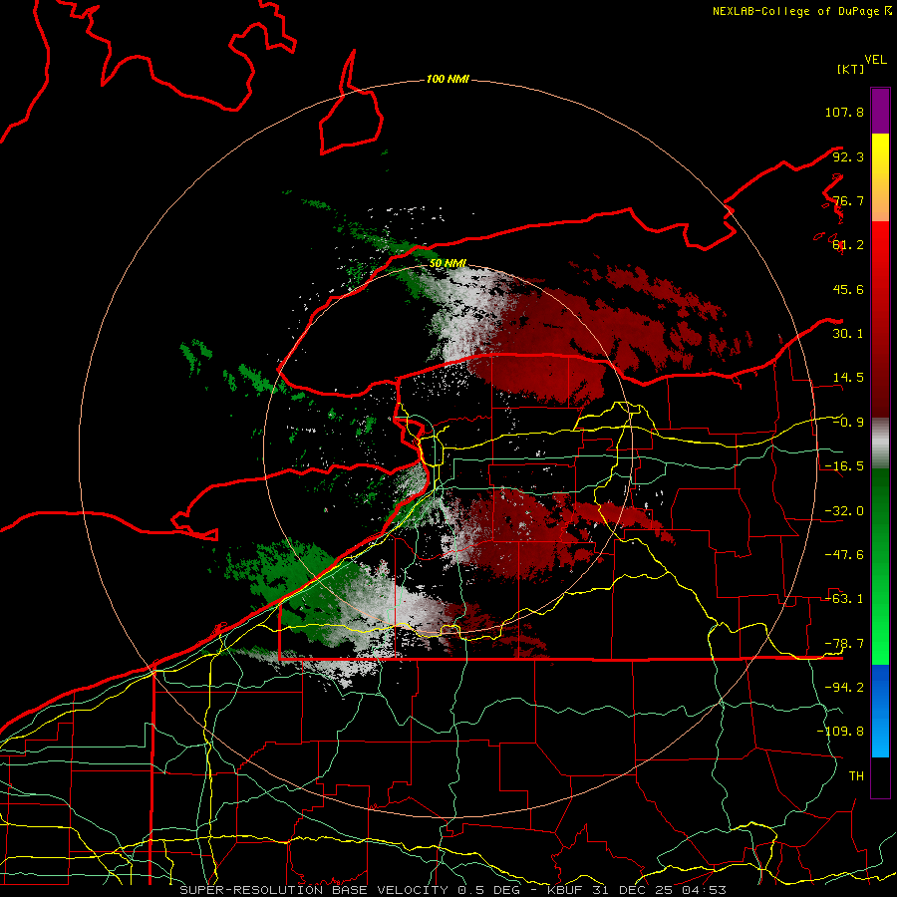Viewport: 897px width, 897px height.
Task: Click the -63.1 velocity scale value
Action: [x=844, y=599]
